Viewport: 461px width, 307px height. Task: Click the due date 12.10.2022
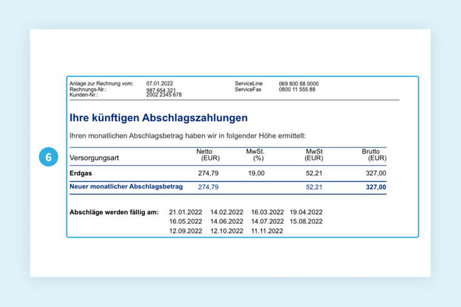[227, 231]
